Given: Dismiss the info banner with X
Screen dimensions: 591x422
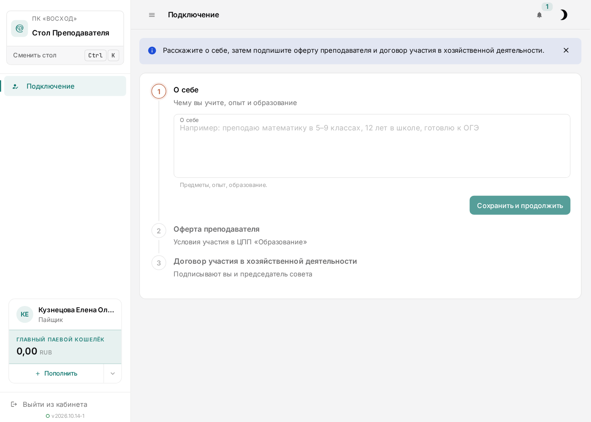Looking at the screenshot, I should (x=566, y=50).
